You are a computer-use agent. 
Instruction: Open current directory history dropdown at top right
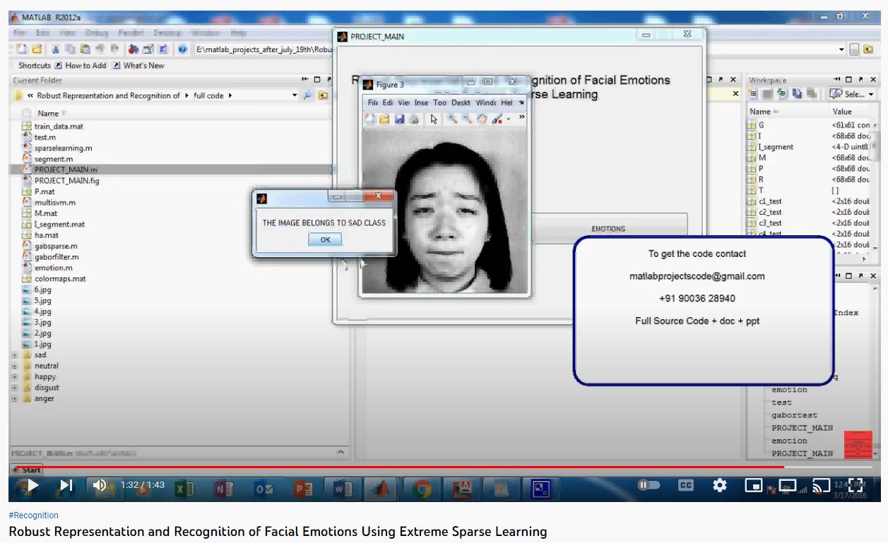tap(841, 49)
